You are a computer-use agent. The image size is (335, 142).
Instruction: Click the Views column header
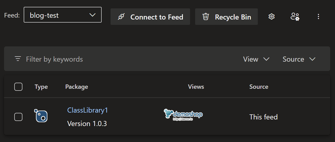(x=196, y=87)
